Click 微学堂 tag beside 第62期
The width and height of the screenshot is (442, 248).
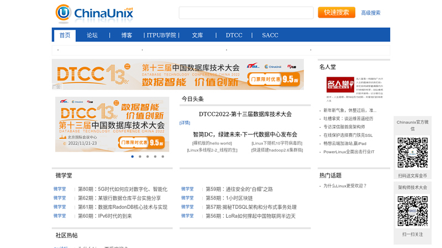(60, 198)
